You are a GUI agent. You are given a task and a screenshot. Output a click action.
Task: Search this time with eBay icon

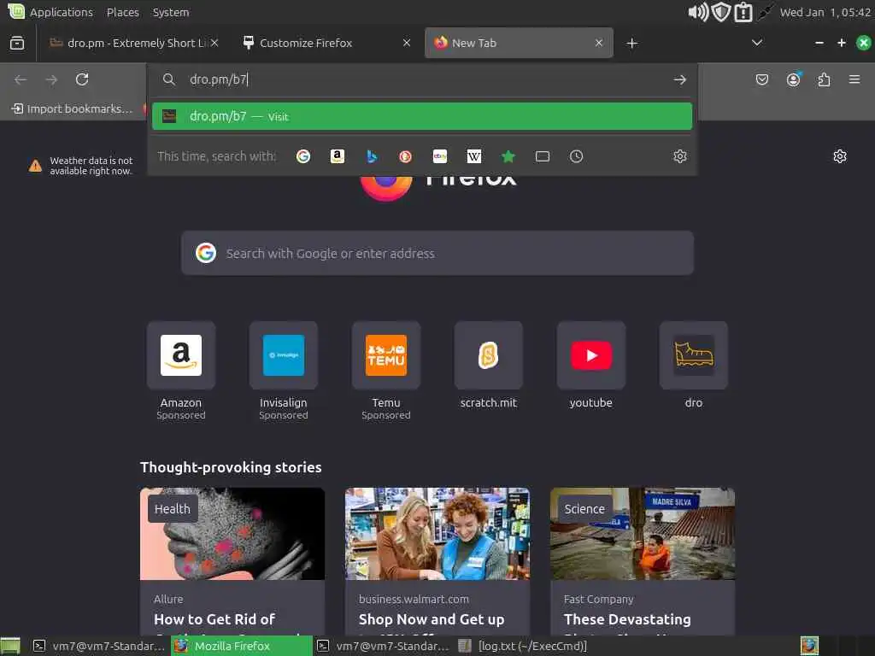pyautogui.click(x=440, y=157)
